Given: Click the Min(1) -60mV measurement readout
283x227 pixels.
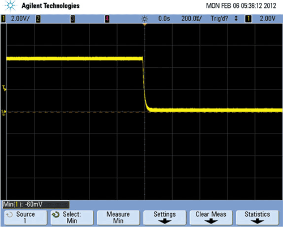Looking at the screenshot, I should coord(36,204).
